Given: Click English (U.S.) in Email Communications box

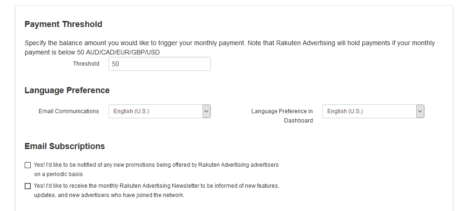Looking at the screenshot, I should point(131,111).
